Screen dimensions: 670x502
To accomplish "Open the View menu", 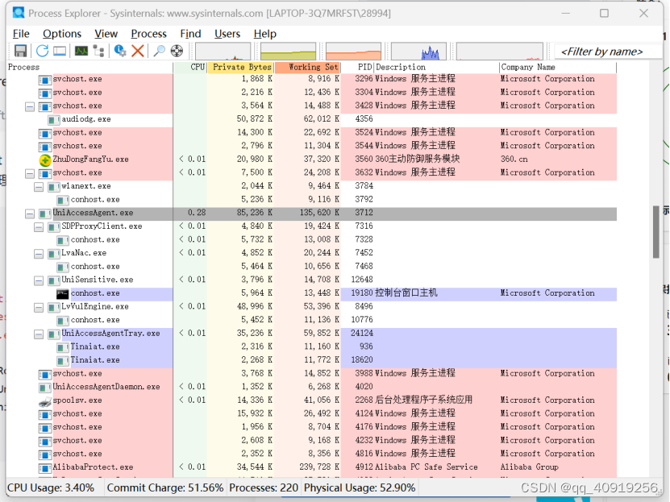I will [106, 34].
